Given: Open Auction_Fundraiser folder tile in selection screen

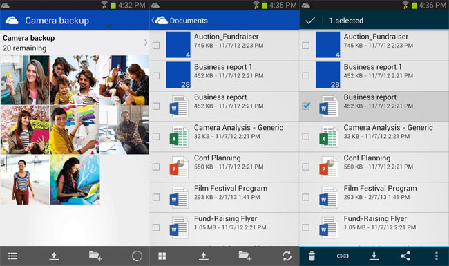Looking at the screenshot, I should (328, 45).
